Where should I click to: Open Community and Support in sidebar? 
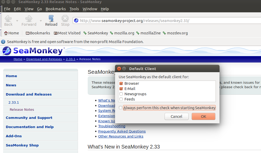[40, 118]
